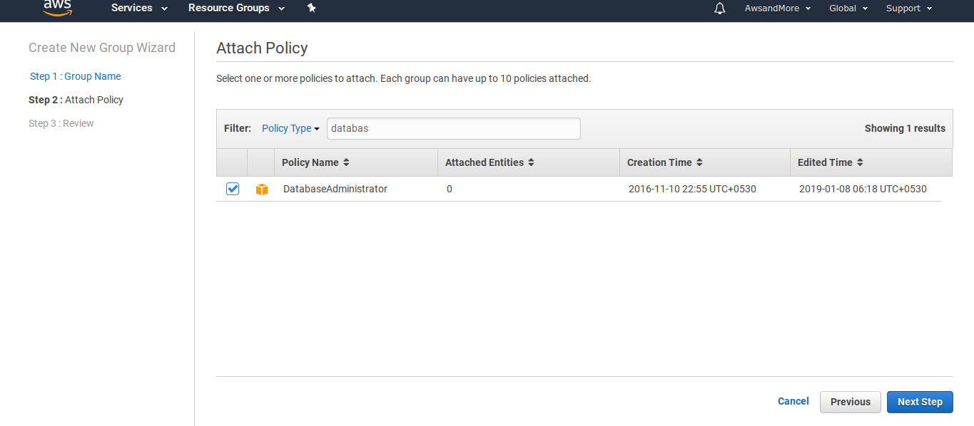Image resolution: width=974 pixels, height=426 pixels.
Task: Select Step 3 : Review
Action: pos(61,123)
